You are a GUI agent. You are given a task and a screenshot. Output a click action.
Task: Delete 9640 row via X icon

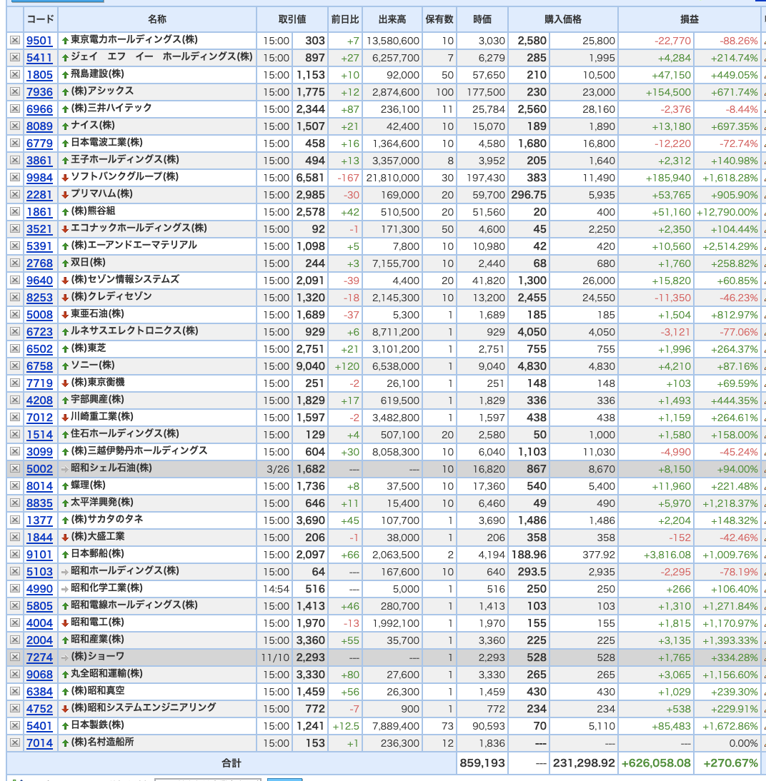15,281
